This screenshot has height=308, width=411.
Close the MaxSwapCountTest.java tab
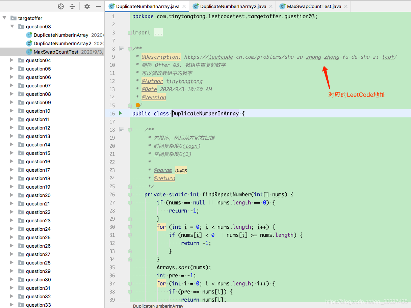point(345,6)
